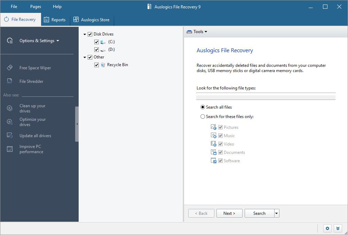Image resolution: width=348 pixels, height=235 pixels.
Task: Select the Search all files radio button
Action: click(x=202, y=107)
